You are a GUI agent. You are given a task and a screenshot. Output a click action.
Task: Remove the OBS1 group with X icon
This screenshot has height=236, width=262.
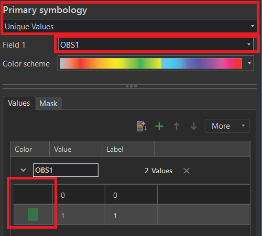(187, 171)
